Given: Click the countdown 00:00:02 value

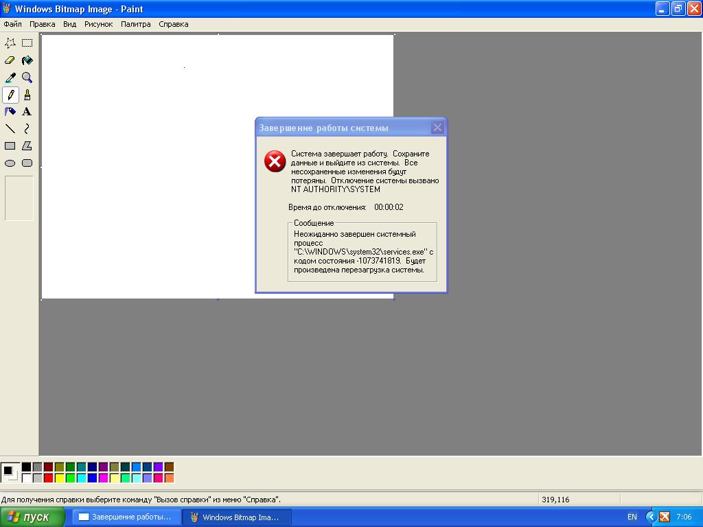Looking at the screenshot, I should coord(389,207).
